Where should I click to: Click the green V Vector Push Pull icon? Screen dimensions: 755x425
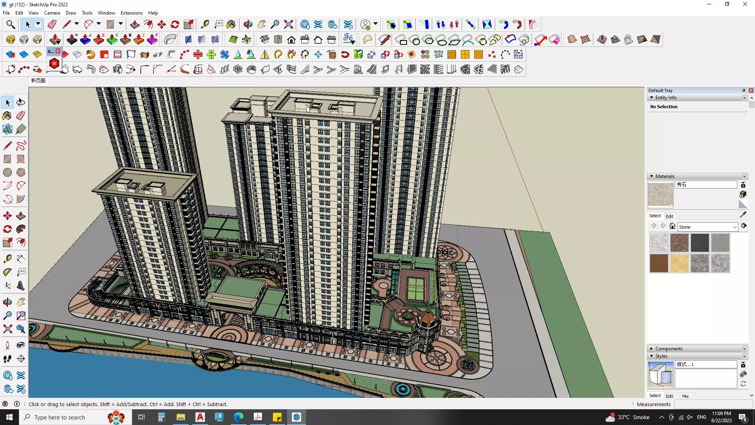tap(112, 39)
